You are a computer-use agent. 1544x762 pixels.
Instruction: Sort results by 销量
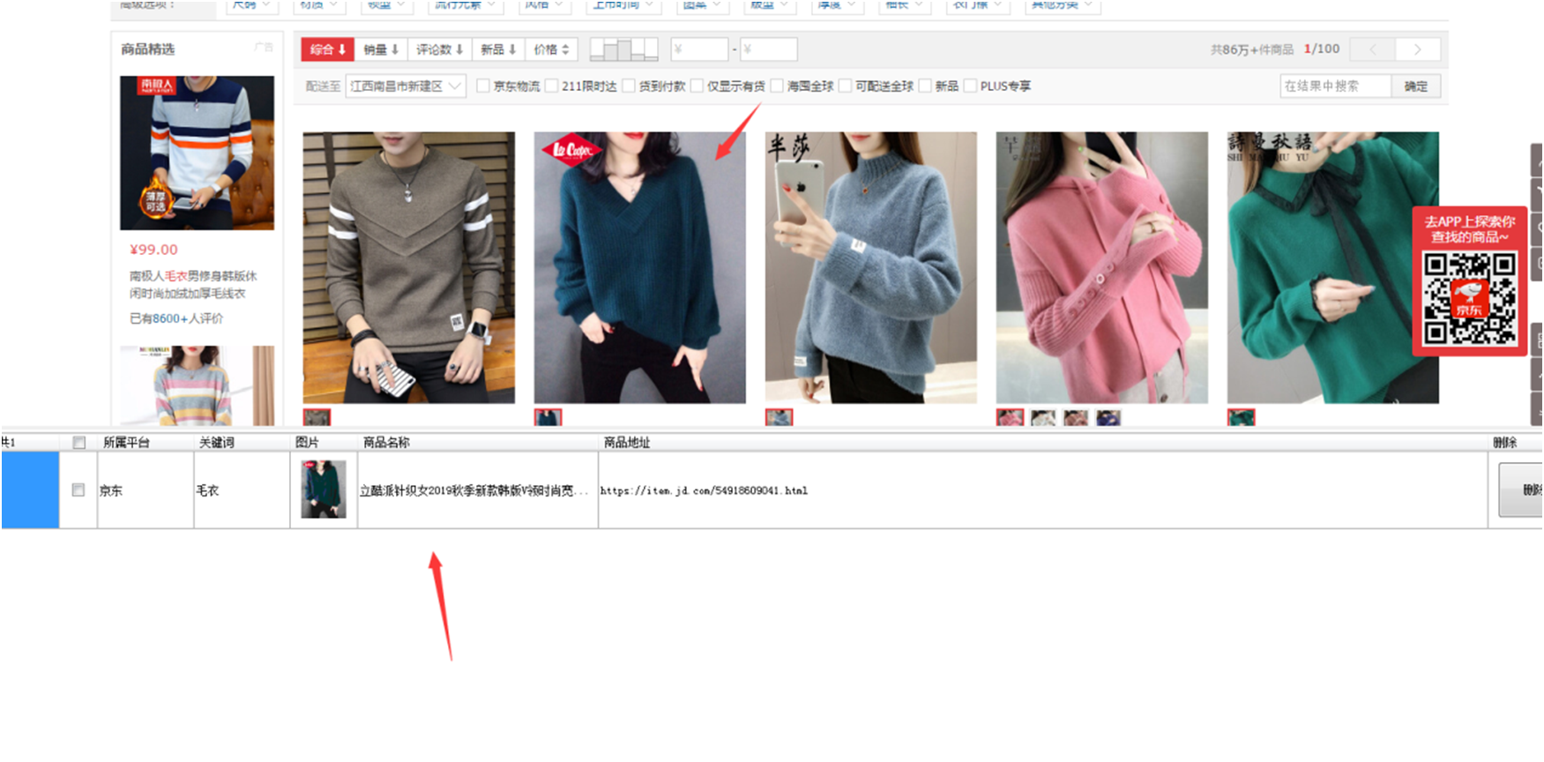pyautogui.click(x=381, y=49)
